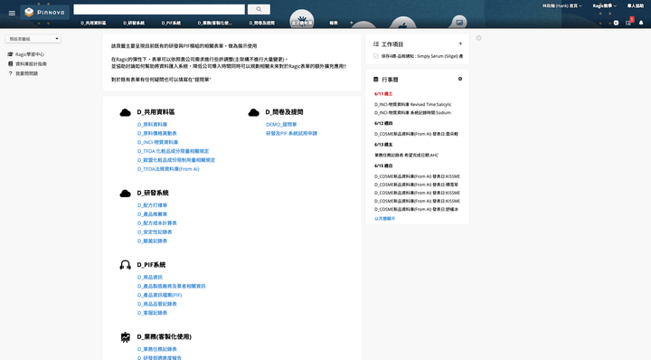Image resolution: width=651 pixels, height=360 pixels.
Task: Open calendar entry Revised Time:Salicylic
Action: pyautogui.click(x=412, y=105)
